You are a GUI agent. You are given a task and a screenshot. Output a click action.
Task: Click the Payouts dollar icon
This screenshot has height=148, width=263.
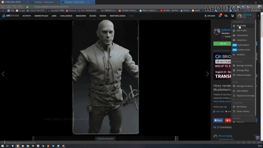point(234,96)
